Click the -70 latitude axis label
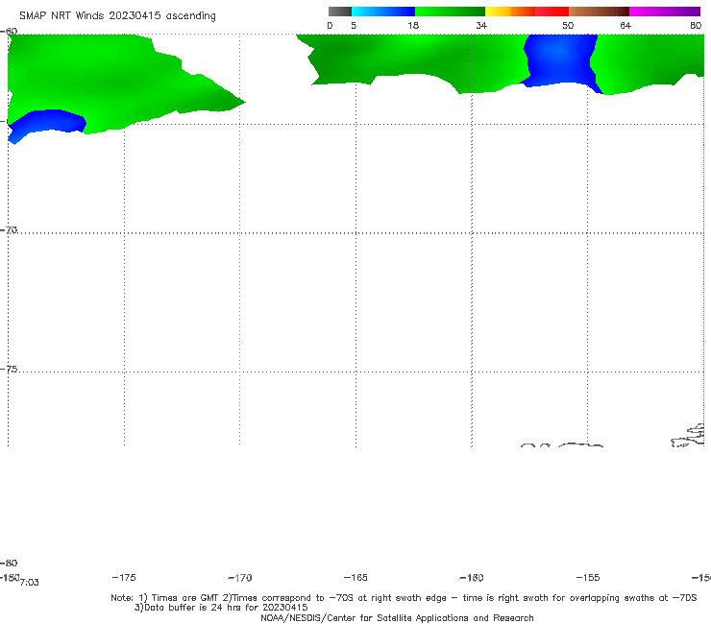Screen dimensions: 711x624 pos(9,229)
